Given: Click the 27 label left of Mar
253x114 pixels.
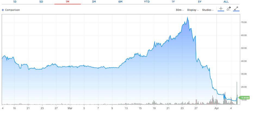Looking at the screenshot, I should [x=56, y=108].
